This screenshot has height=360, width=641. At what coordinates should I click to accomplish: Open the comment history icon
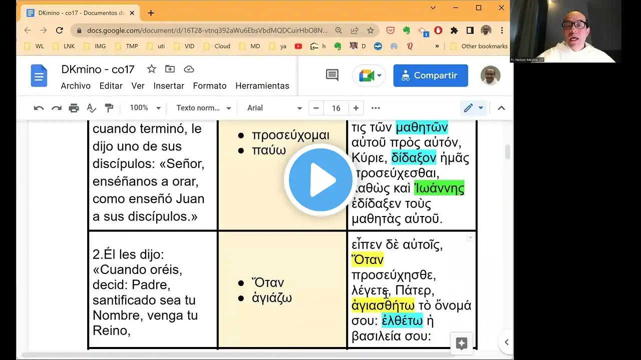point(332,75)
